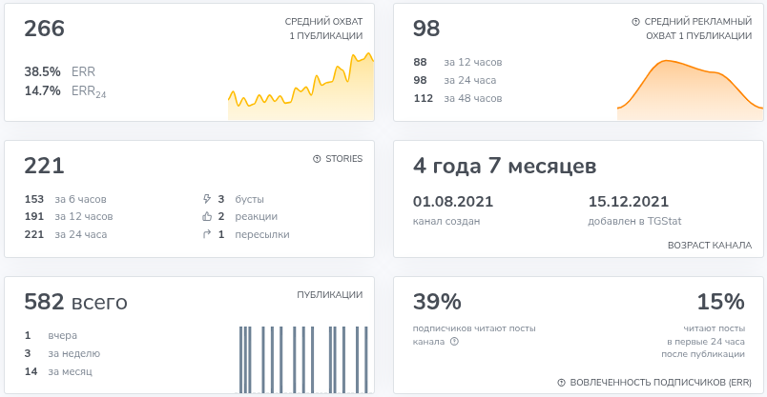Click the thumbs-up reactions icon
Viewport: 767px width, 397px height.
(x=206, y=217)
